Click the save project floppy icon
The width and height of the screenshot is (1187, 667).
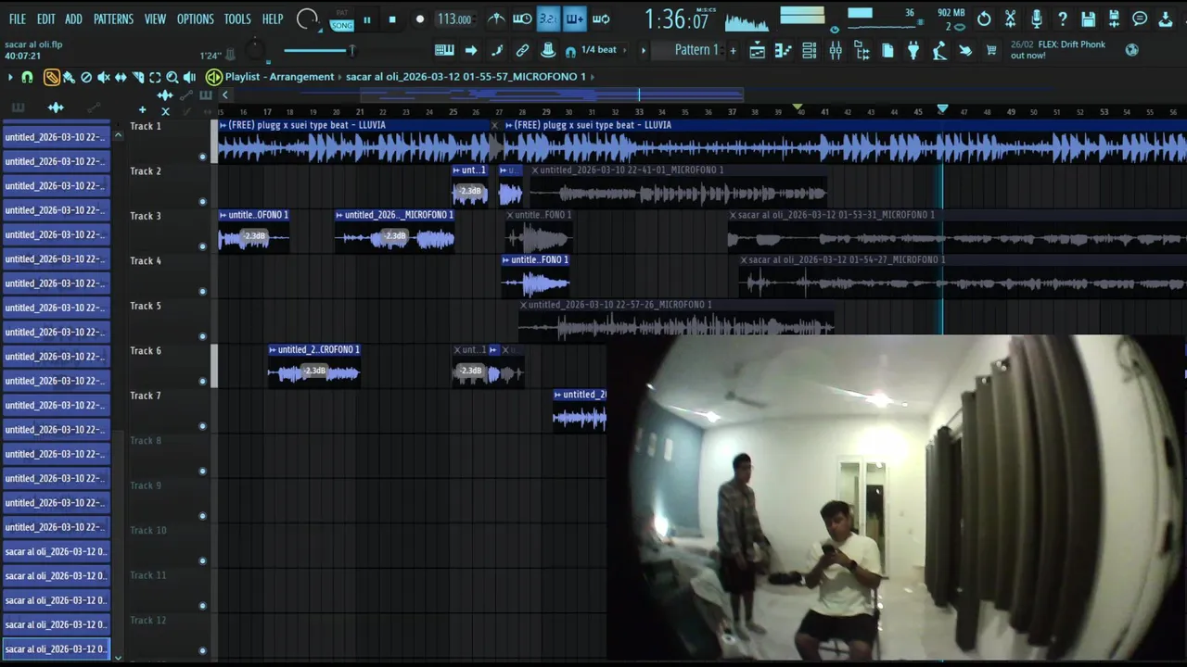1088,19
